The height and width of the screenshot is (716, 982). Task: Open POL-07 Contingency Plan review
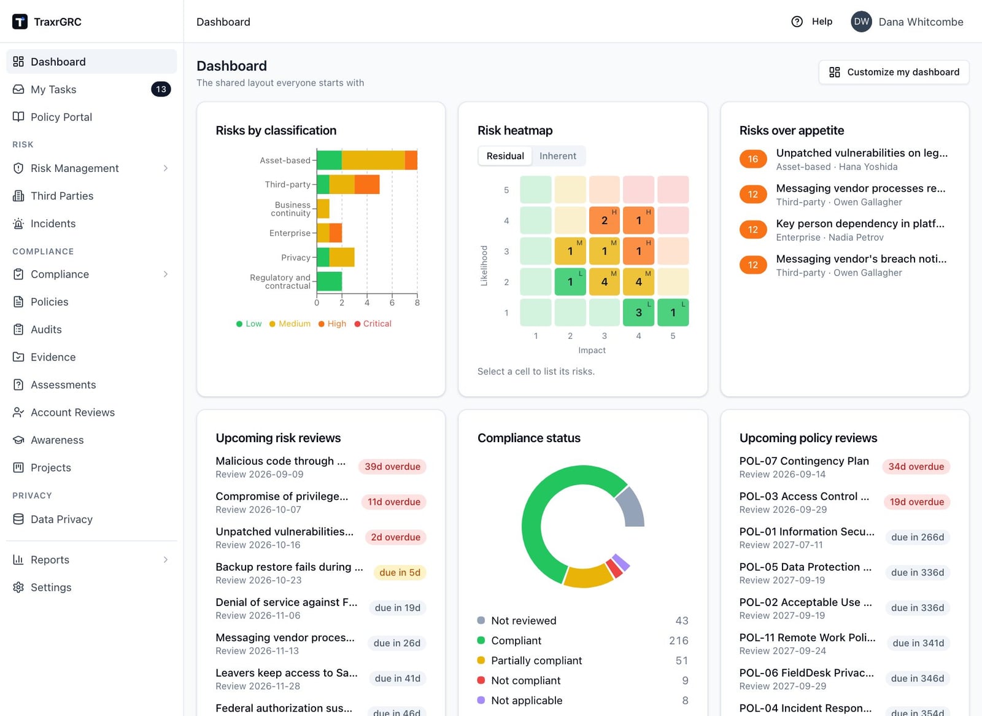coord(845,467)
